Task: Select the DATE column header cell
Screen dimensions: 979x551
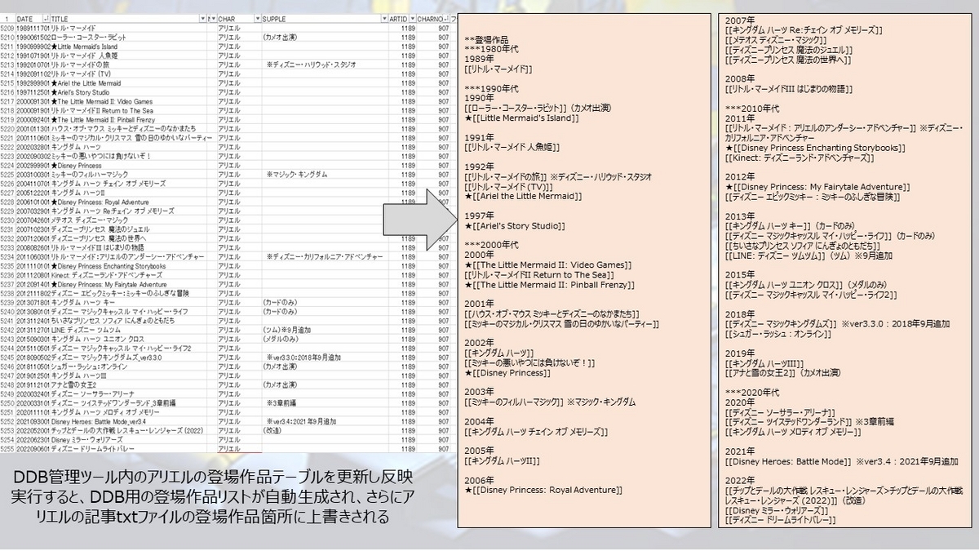Action: (33, 18)
